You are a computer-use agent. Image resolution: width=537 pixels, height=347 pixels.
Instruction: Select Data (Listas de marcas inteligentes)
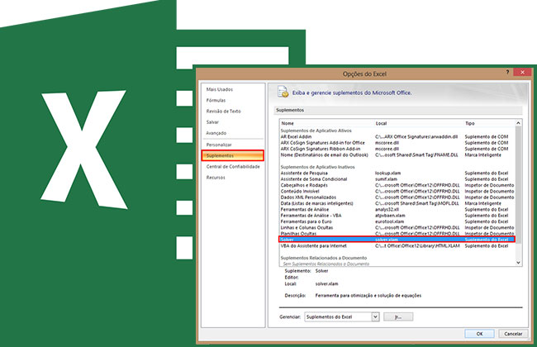(x=397, y=203)
